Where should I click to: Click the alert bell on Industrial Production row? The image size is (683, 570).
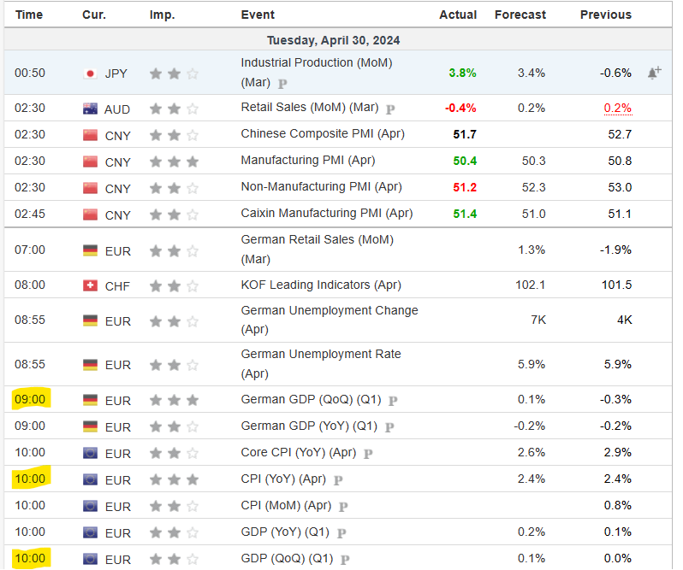tap(654, 73)
